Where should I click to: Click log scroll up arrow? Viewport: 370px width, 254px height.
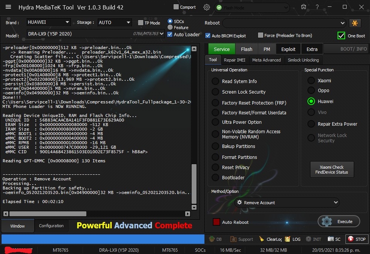click(194, 49)
